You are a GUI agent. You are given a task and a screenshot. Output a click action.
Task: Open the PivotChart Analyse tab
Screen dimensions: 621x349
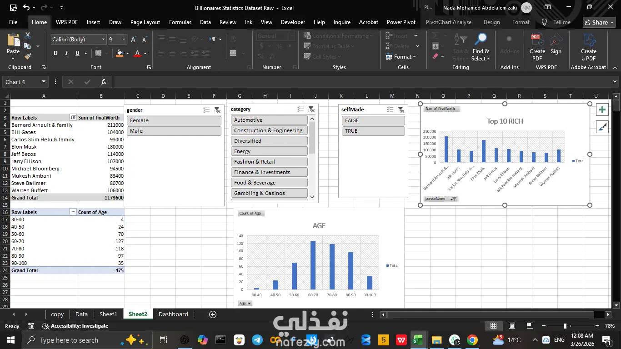449,22
